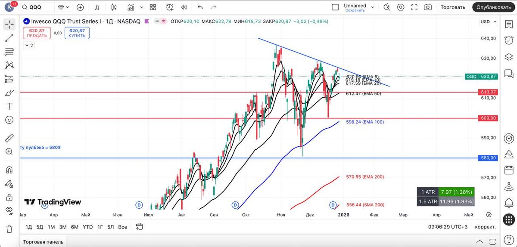Toggle lock all drawing tools
Screen dimensions: 517x247
9,198
